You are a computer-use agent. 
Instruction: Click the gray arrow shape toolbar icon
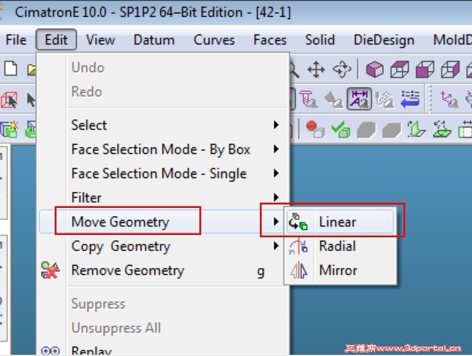point(334,99)
